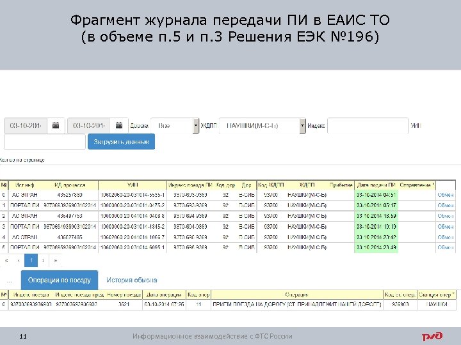Open the ЖДПП dropdown showing НАУШКИ(М-С-Б)
This screenshot has width=461, height=345.
pos(263,126)
